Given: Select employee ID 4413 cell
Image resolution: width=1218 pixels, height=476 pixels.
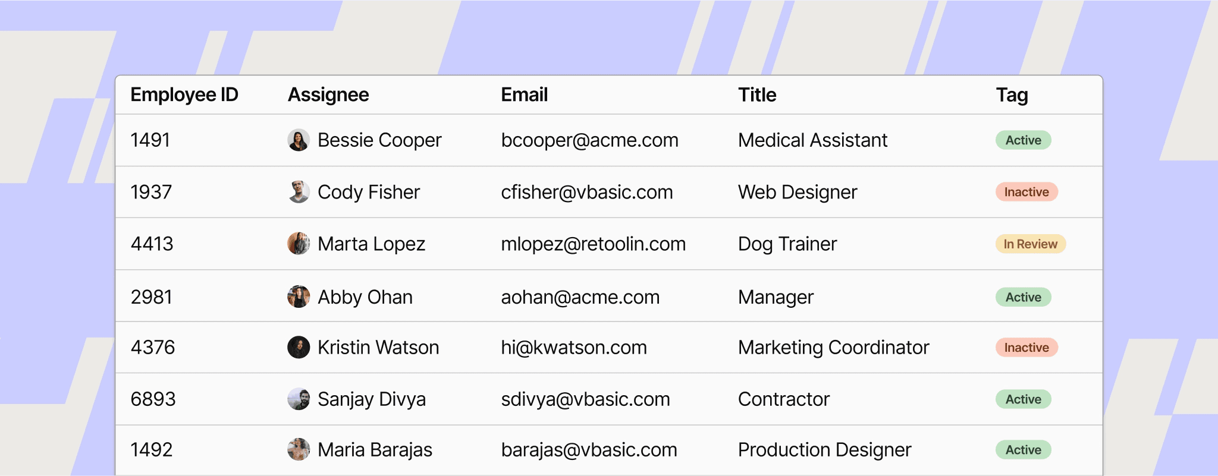Looking at the screenshot, I should click(152, 244).
